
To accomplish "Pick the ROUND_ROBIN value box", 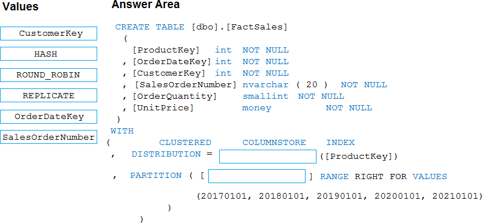I will point(49,75).
